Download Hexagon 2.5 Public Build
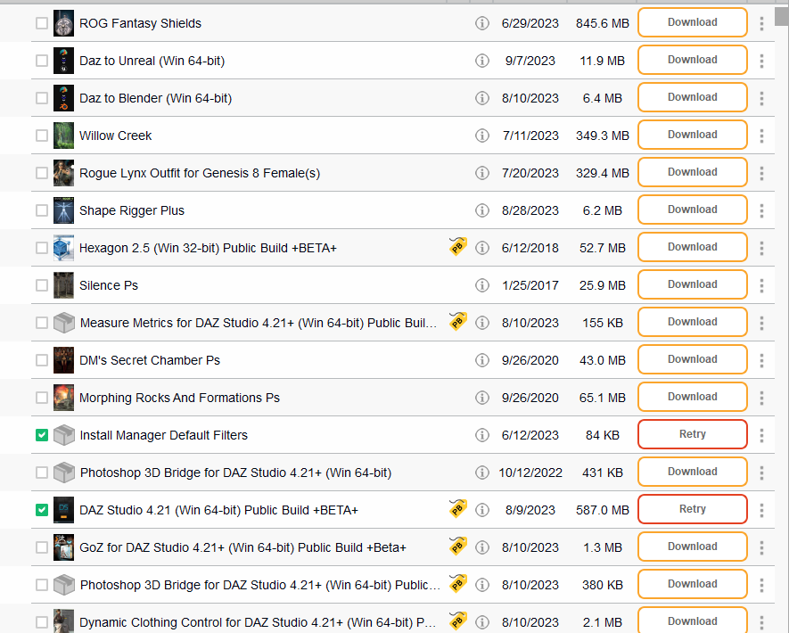 (693, 247)
